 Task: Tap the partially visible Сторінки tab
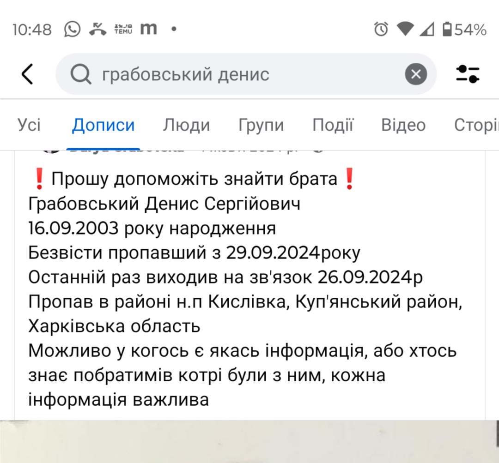[x=476, y=125]
